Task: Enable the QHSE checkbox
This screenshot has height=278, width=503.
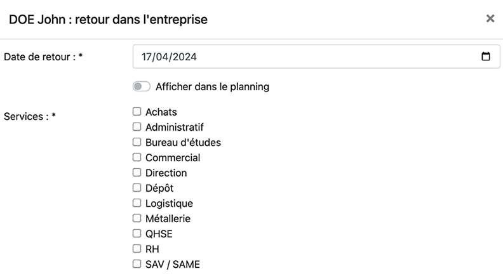Action: pos(137,234)
